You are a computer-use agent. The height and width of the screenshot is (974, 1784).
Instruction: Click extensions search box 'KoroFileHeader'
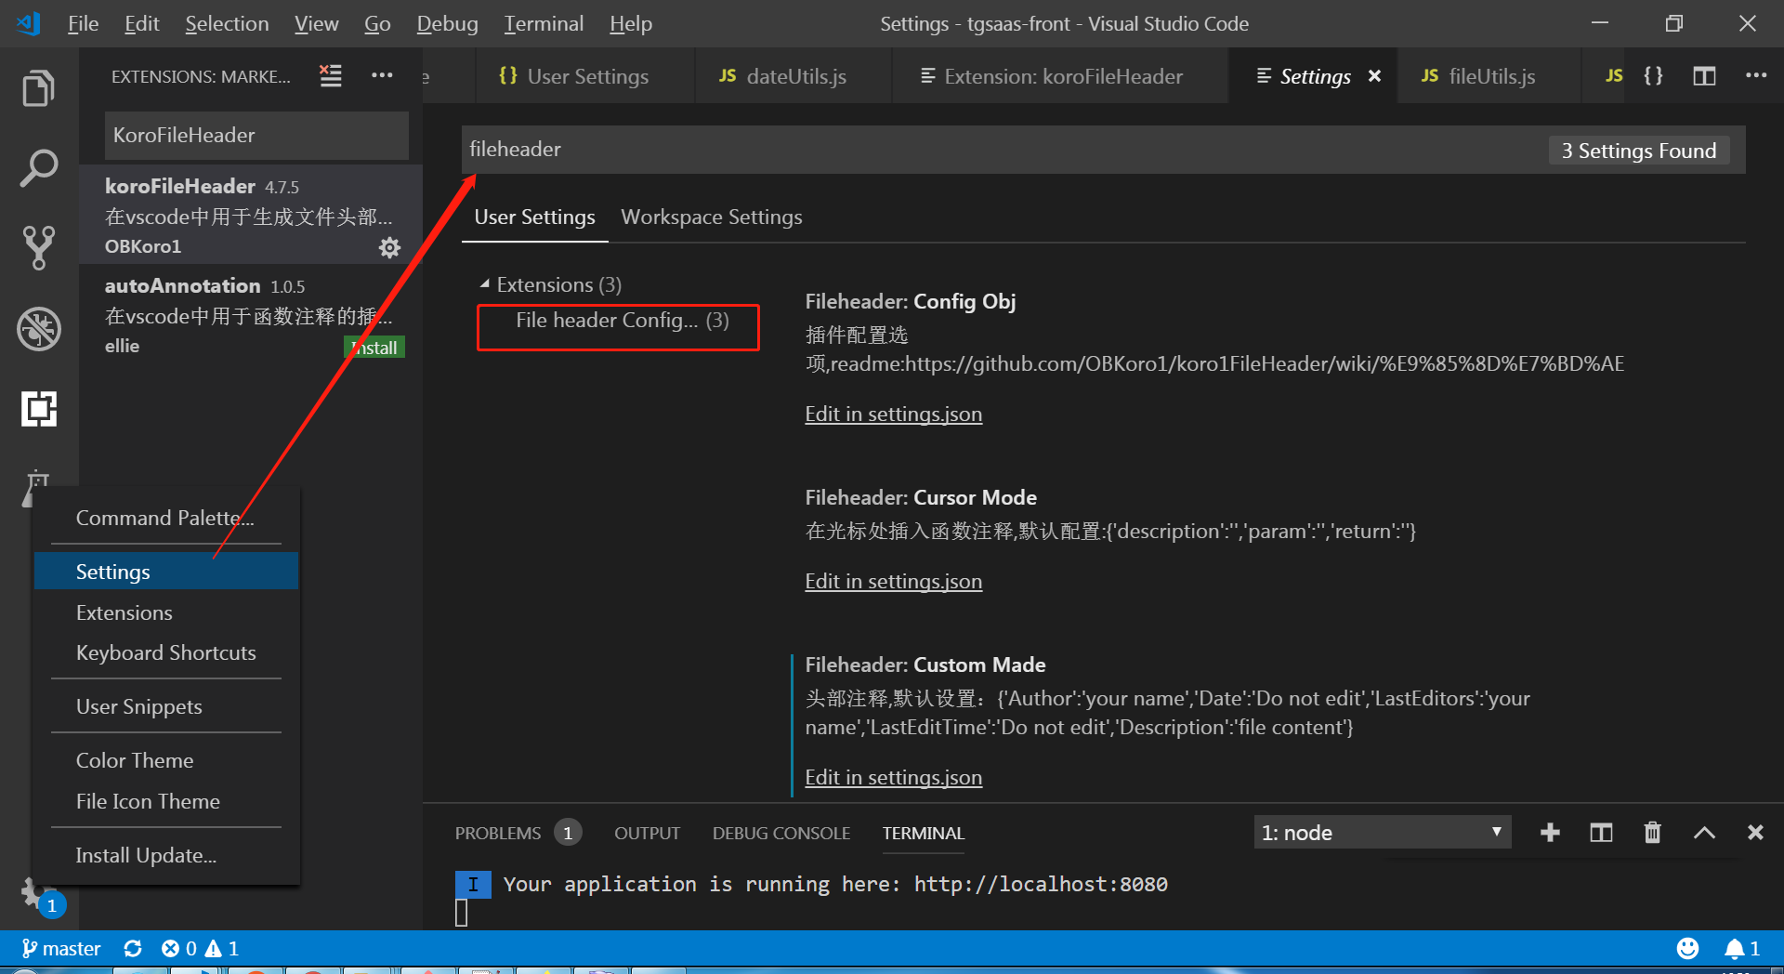tap(256, 136)
